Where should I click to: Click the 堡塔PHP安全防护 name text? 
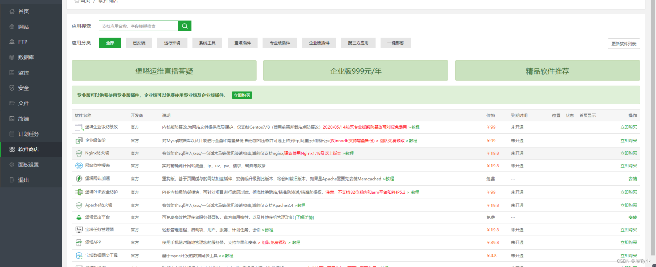point(101,192)
